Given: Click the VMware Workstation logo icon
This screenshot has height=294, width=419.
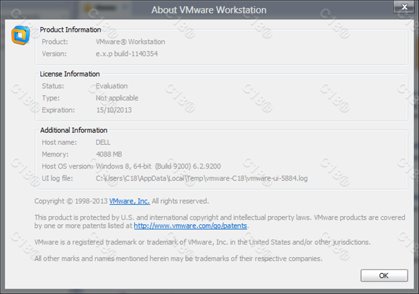Looking at the screenshot, I should click(x=20, y=35).
